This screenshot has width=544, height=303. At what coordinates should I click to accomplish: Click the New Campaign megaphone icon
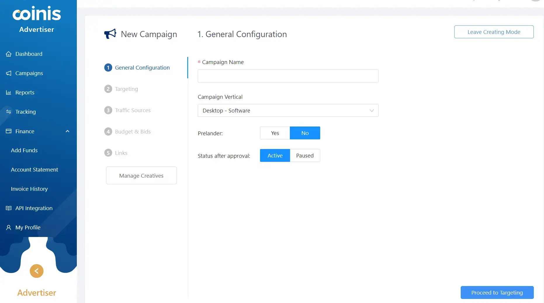[110, 34]
